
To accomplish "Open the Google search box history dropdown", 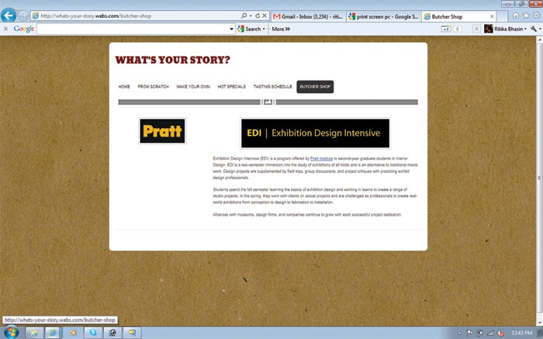I will point(231,29).
